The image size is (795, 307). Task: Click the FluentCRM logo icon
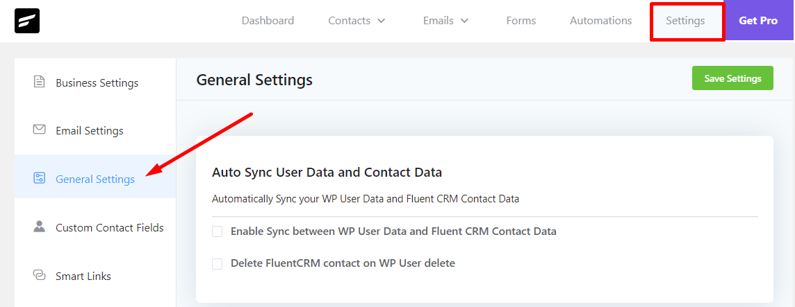coord(27,21)
